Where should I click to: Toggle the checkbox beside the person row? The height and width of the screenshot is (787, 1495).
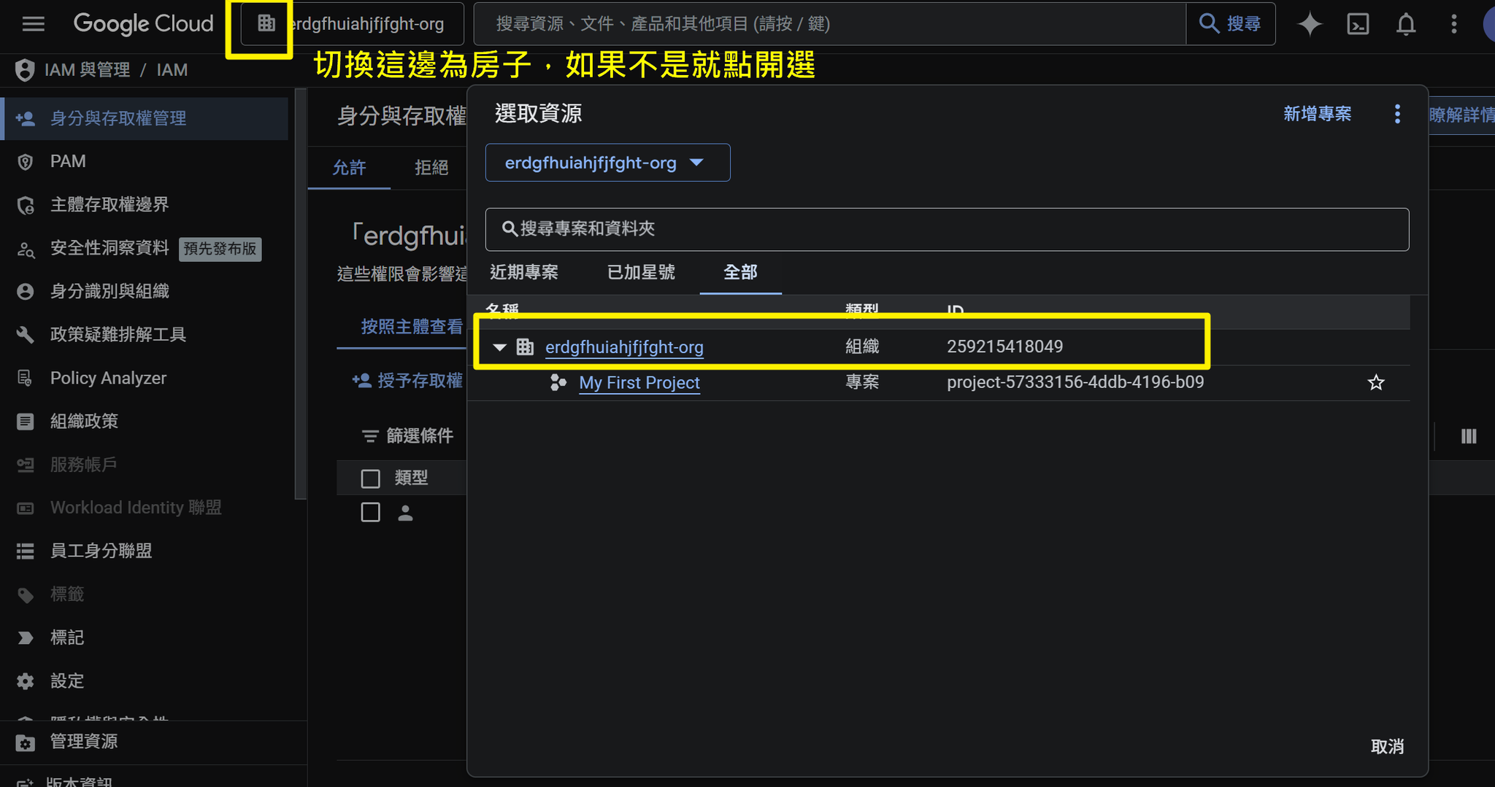click(371, 513)
